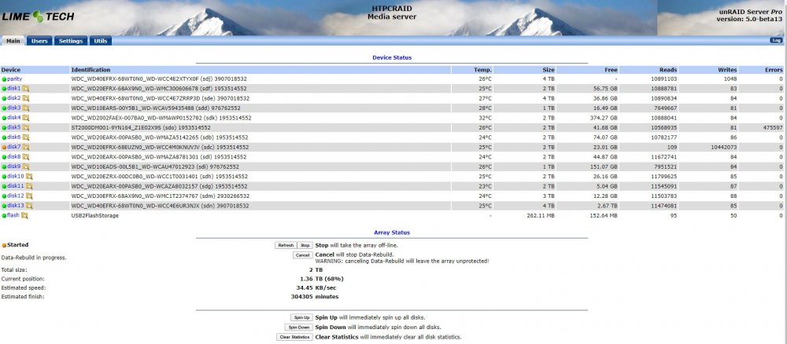Click the Spin Down button
This screenshot has width=787, height=344.
pos(298,328)
